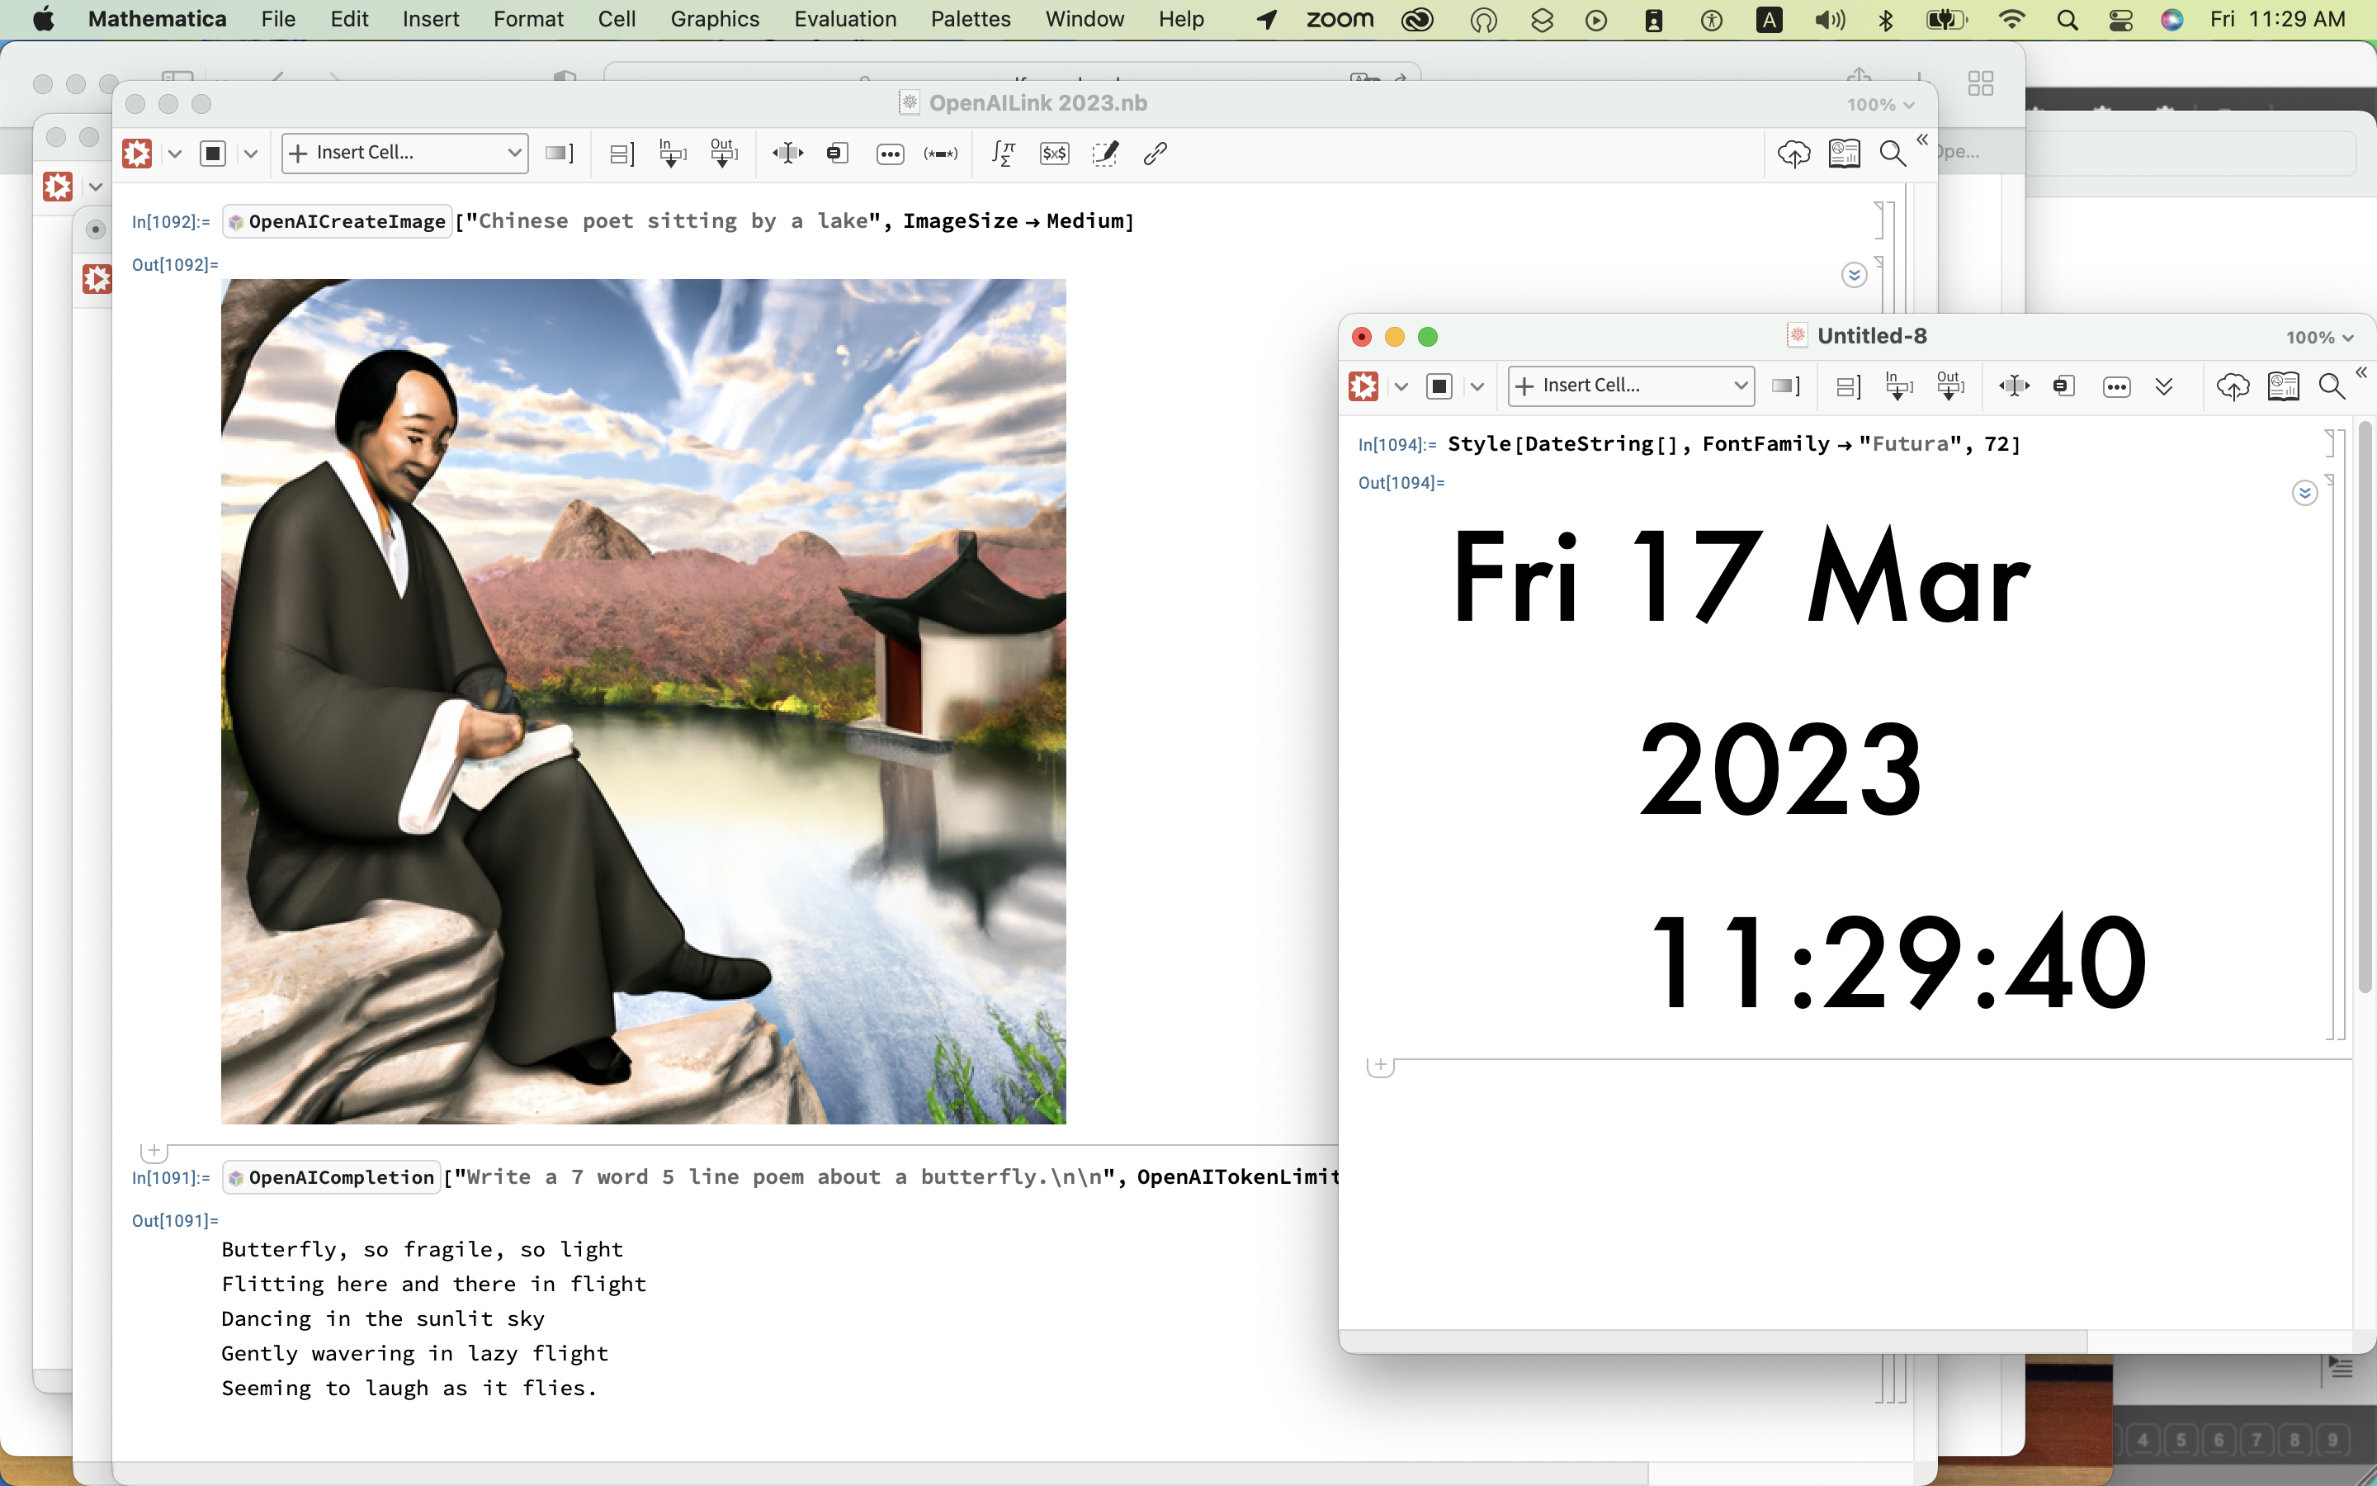Click search magnifier in OpenAILink 2023.nb toolbar

coord(1893,154)
